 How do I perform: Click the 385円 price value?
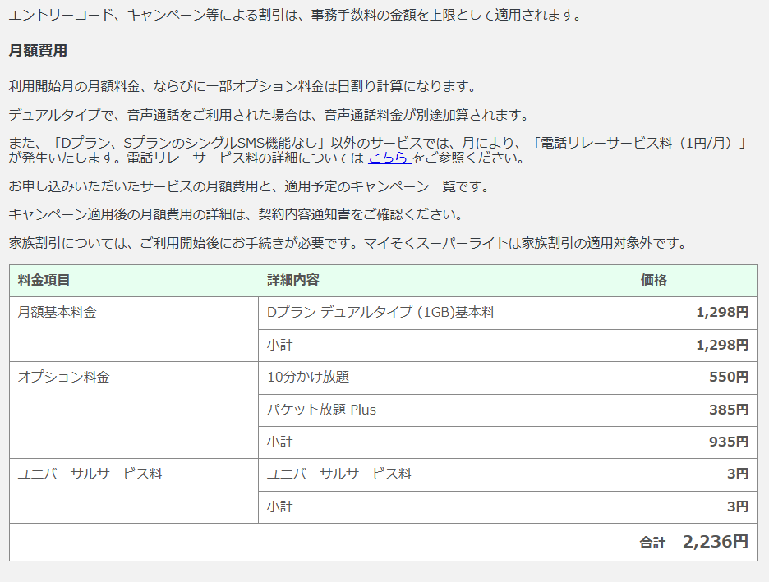tap(729, 410)
